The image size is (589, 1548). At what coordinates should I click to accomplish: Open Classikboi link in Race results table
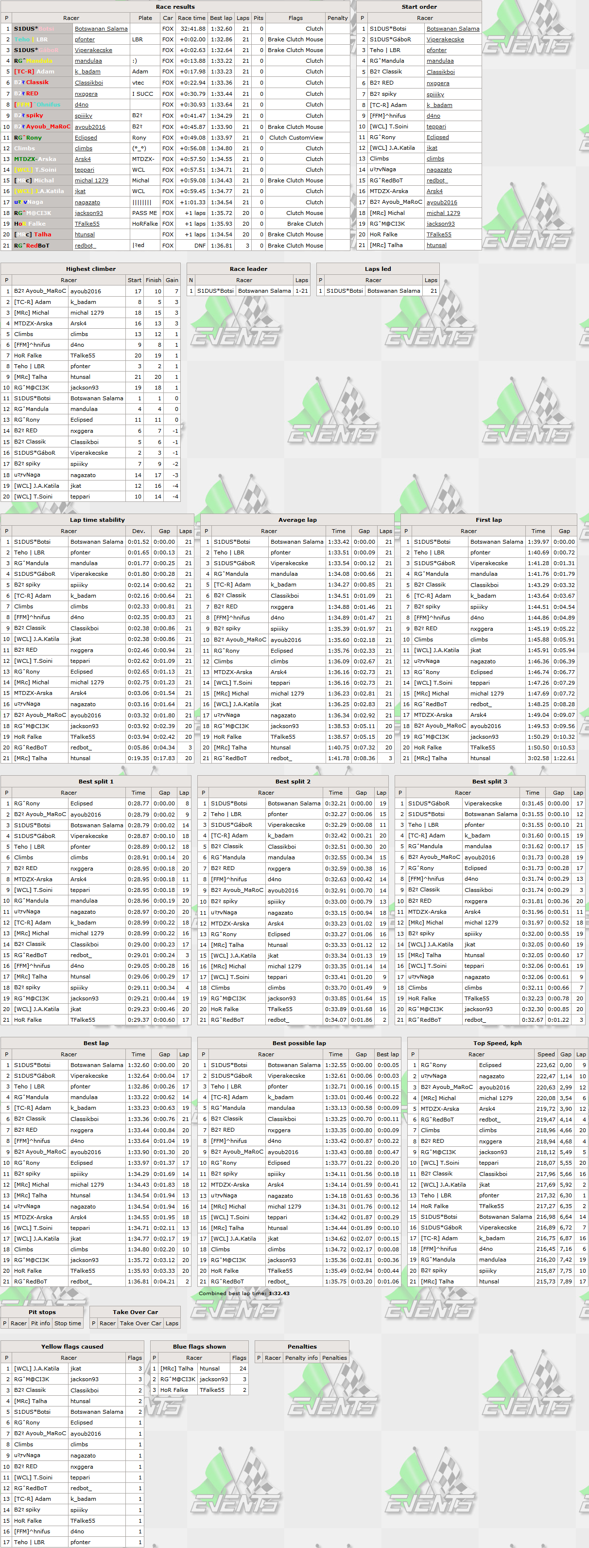89,83
